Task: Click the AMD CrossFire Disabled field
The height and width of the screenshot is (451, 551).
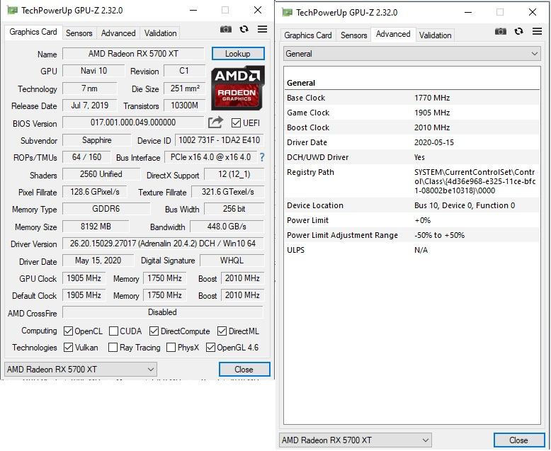Action: 163,312
